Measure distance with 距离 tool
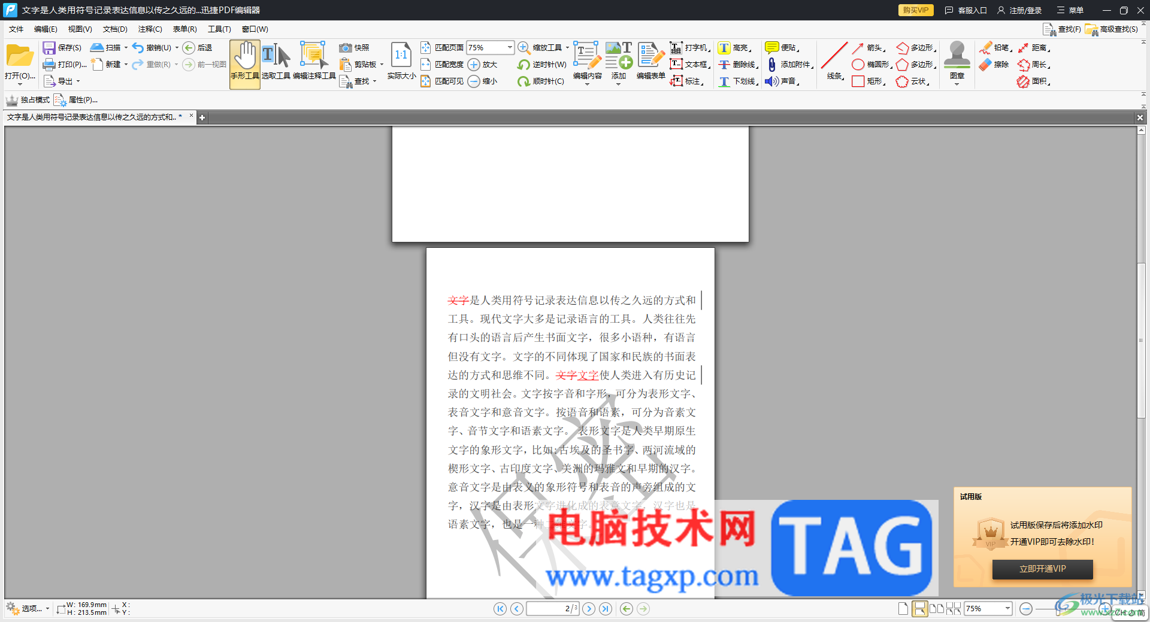This screenshot has height=622, width=1150. point(1033,48)
